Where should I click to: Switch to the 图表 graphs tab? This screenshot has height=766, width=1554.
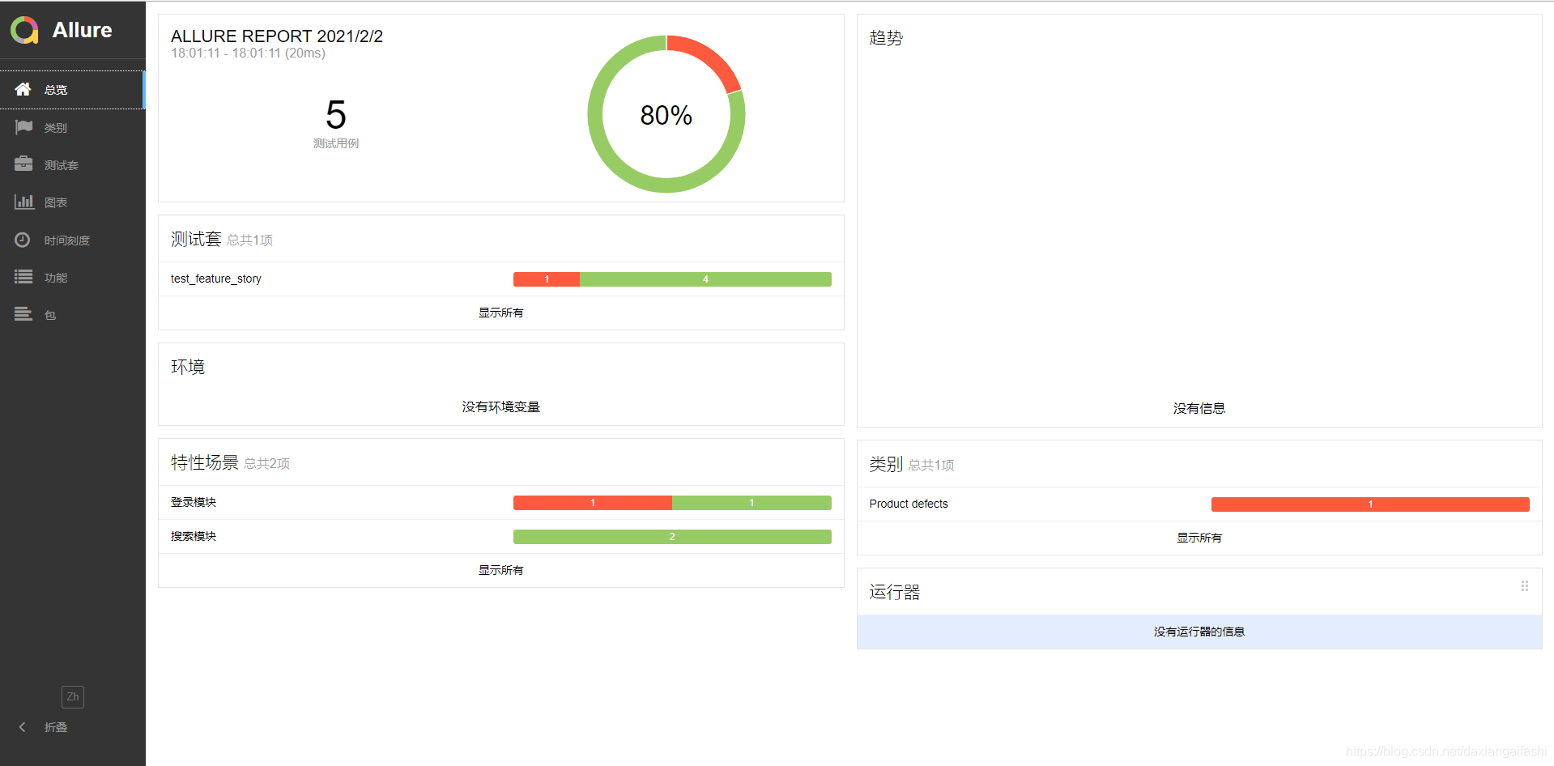tap(72, 202)
